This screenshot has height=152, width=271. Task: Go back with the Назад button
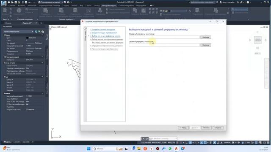pyautogui.click(x=183, y=128)
